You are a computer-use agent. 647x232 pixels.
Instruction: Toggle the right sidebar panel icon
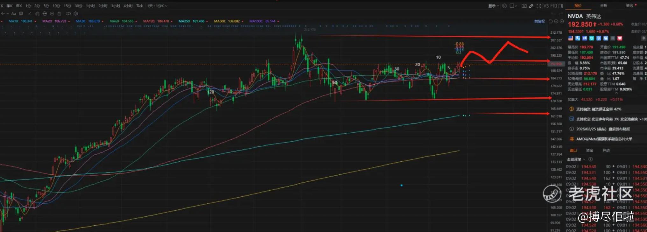click(x=561, y=6)
